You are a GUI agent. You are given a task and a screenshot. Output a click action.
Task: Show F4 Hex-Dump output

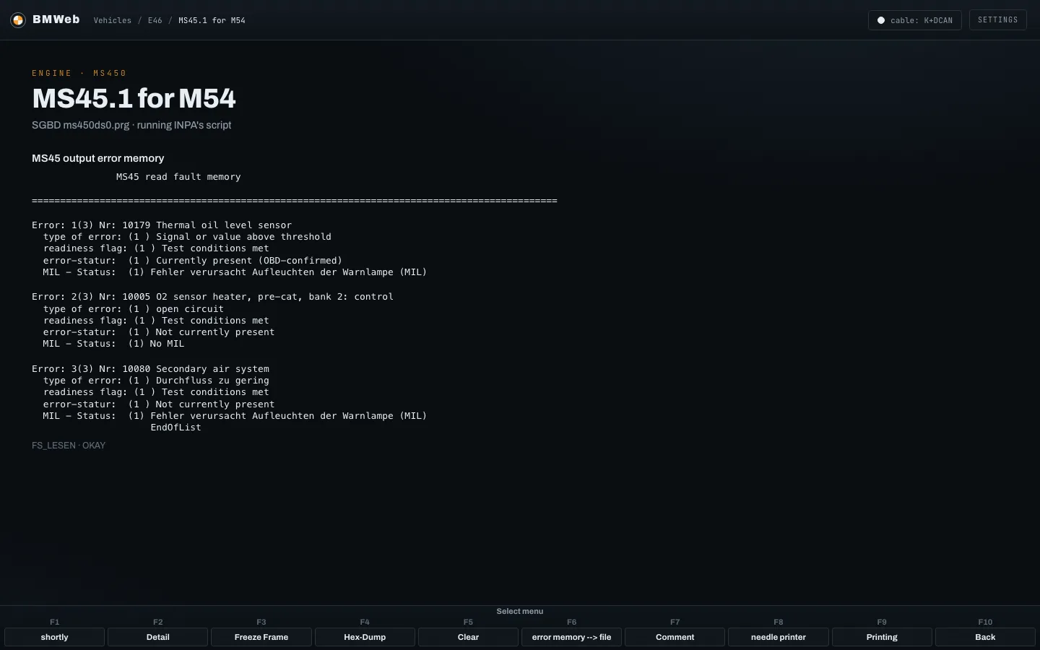coord(365,637)
